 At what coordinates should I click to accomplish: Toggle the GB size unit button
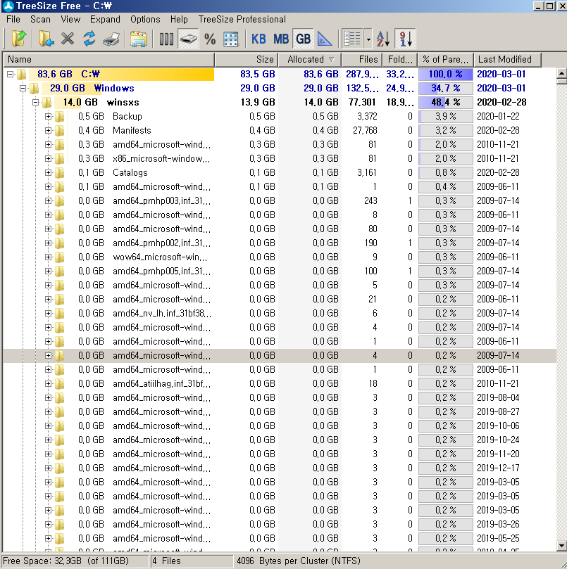click(x=303, y=39)
